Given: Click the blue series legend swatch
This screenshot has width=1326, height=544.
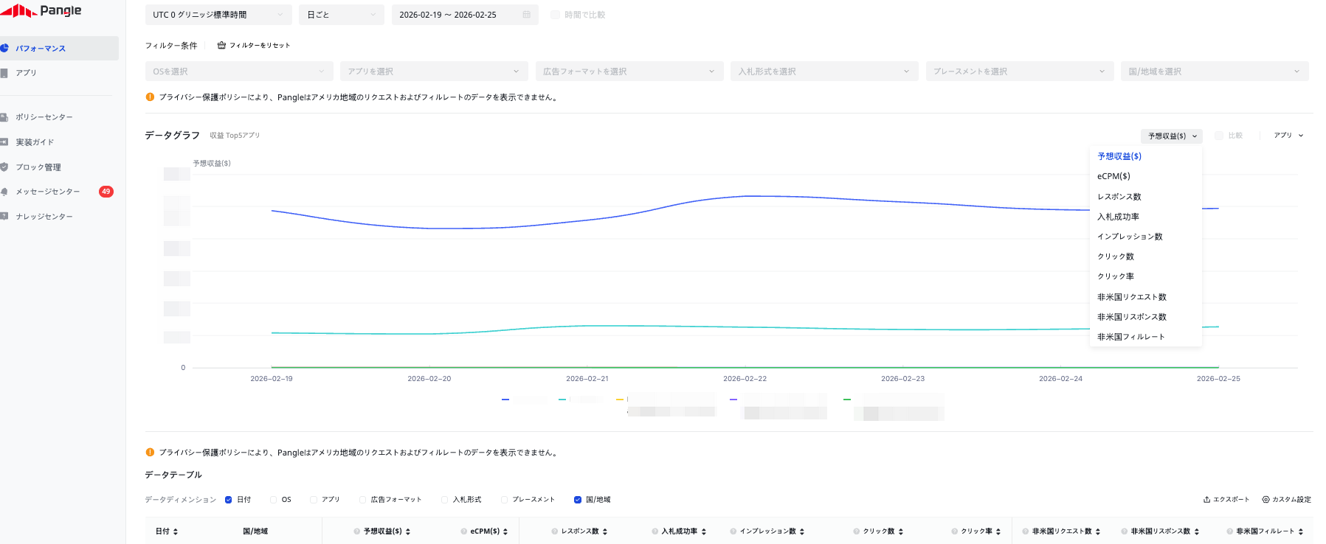Looking at the screenshot, I should 505,400.
